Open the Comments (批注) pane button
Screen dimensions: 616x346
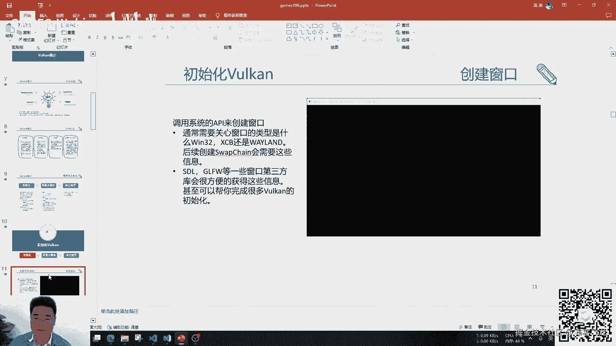click(485, 327)
